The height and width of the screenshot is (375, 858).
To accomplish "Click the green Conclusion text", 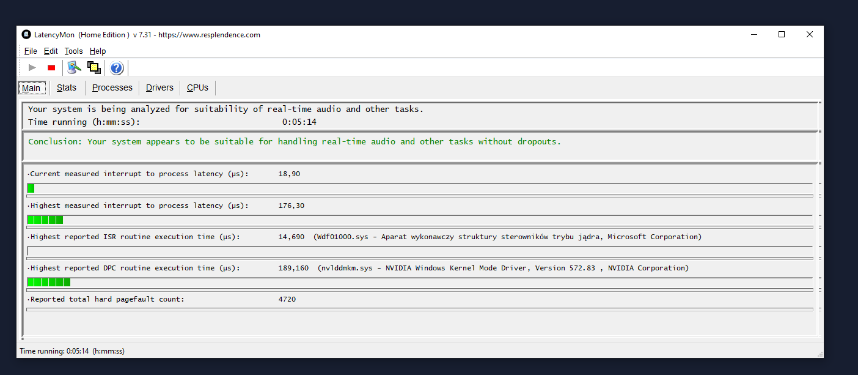I will (x=294, y=142).
